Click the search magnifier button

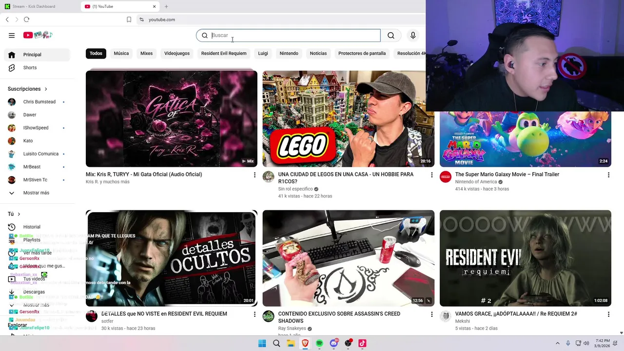[x=391, y=35]
